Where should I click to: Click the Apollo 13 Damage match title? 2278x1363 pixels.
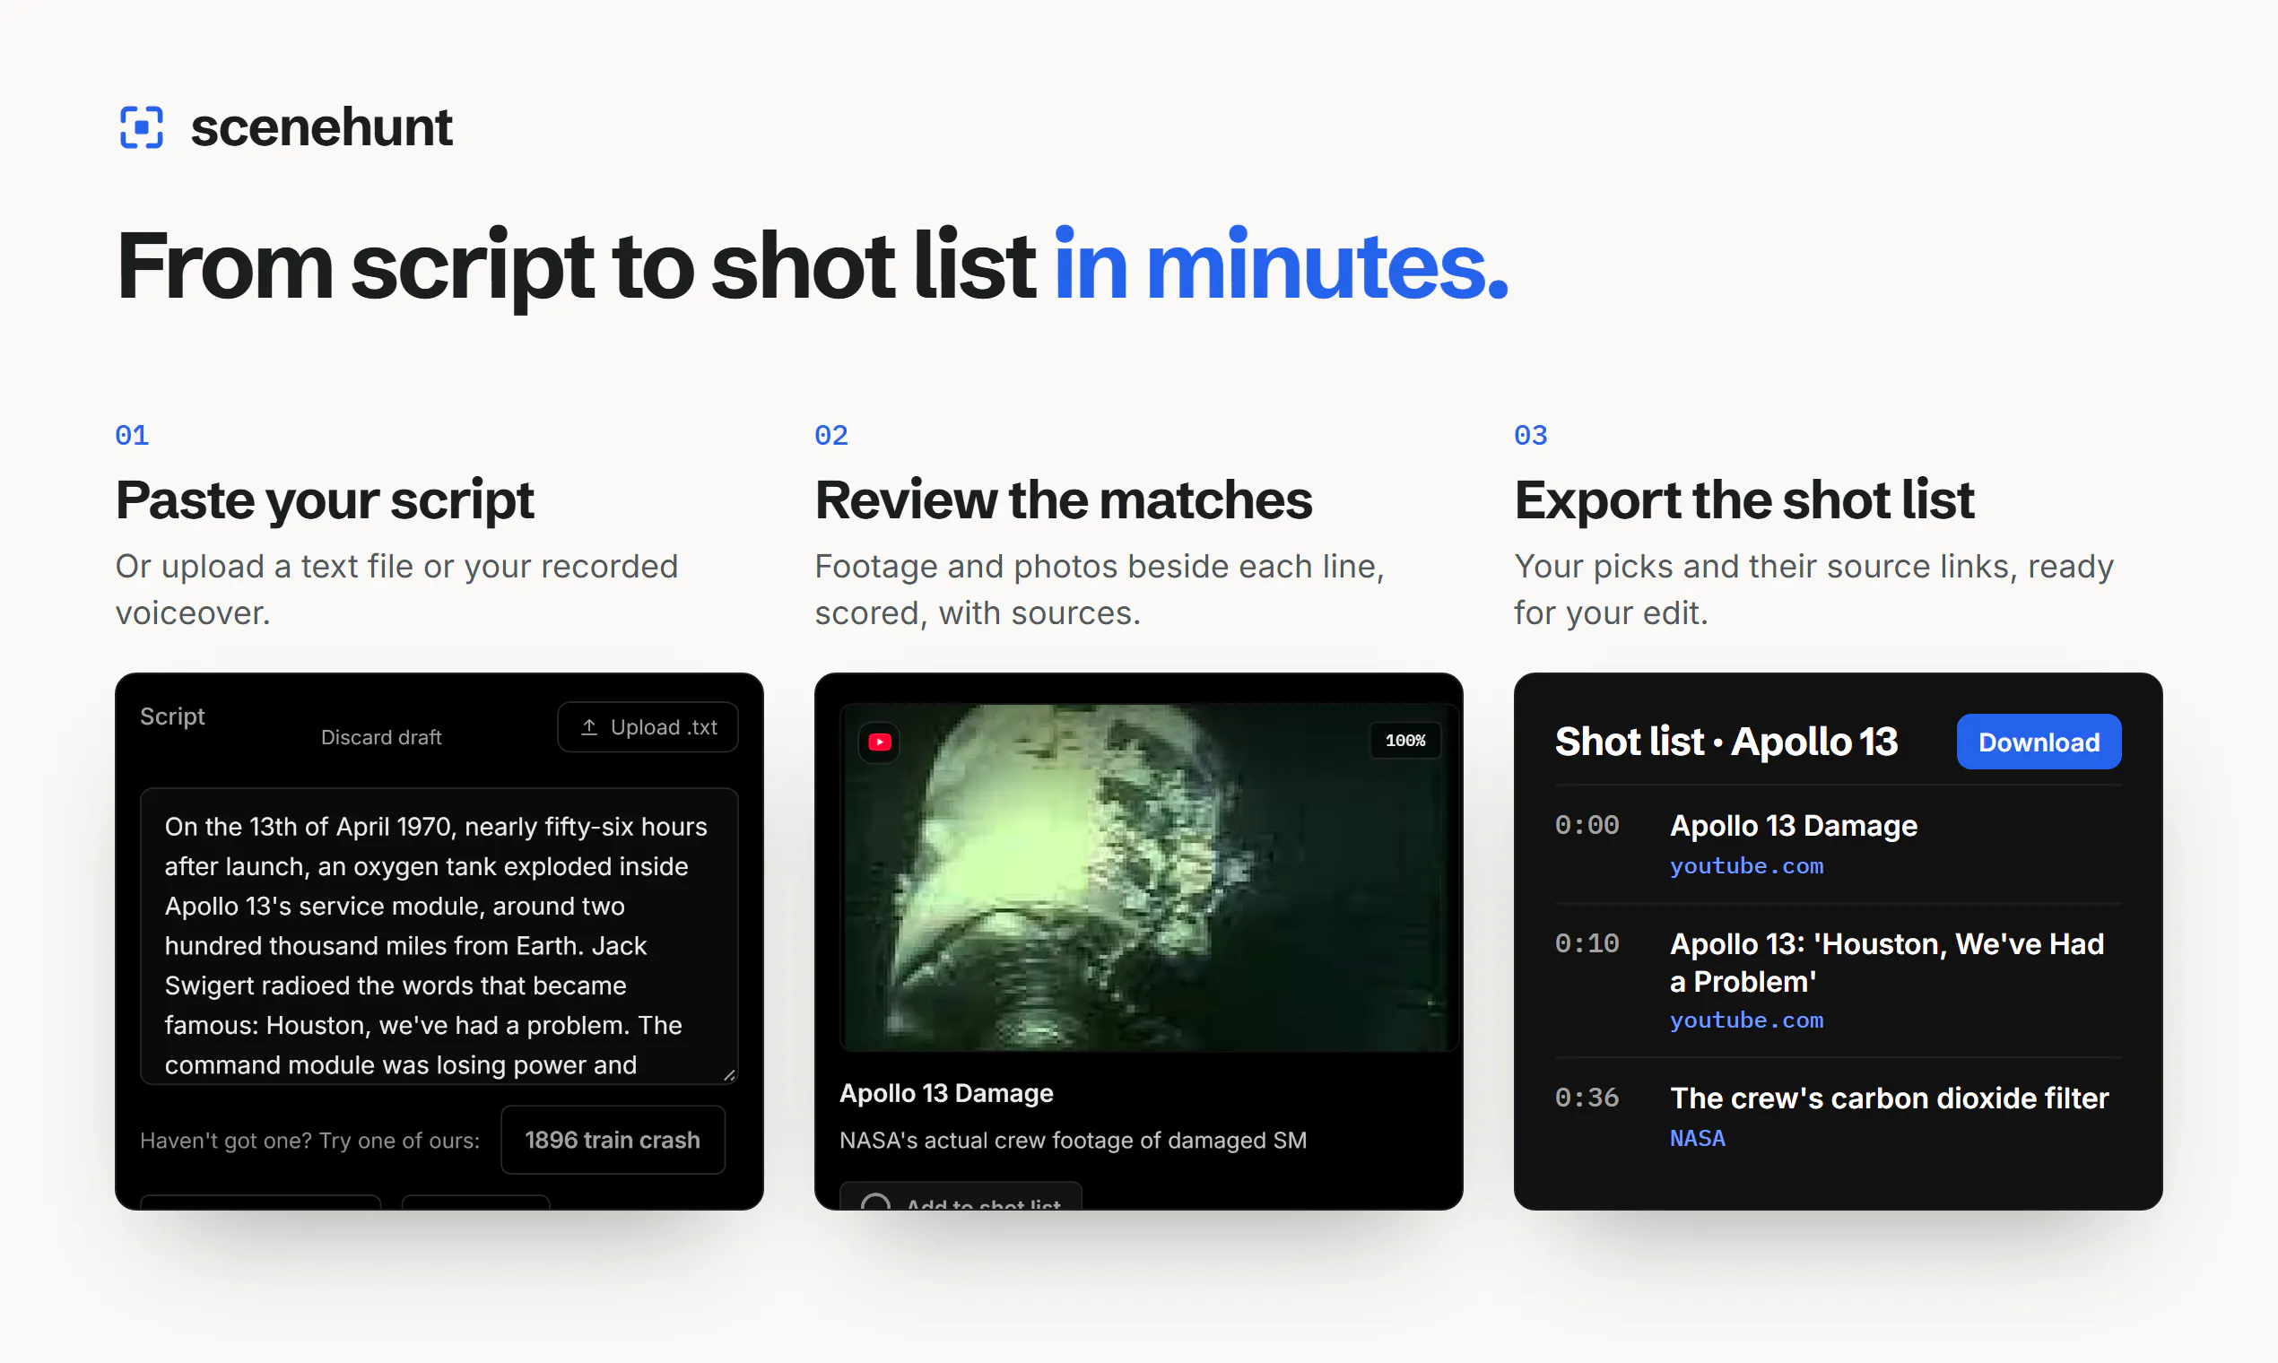(x=946, y=1093)
